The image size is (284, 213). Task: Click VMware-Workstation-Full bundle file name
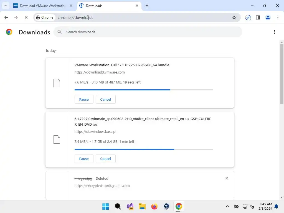122,65
